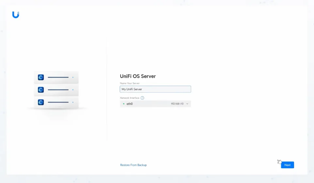
Task: Click the 192.168.1.10 IP address text
Action: coord(177,104)
